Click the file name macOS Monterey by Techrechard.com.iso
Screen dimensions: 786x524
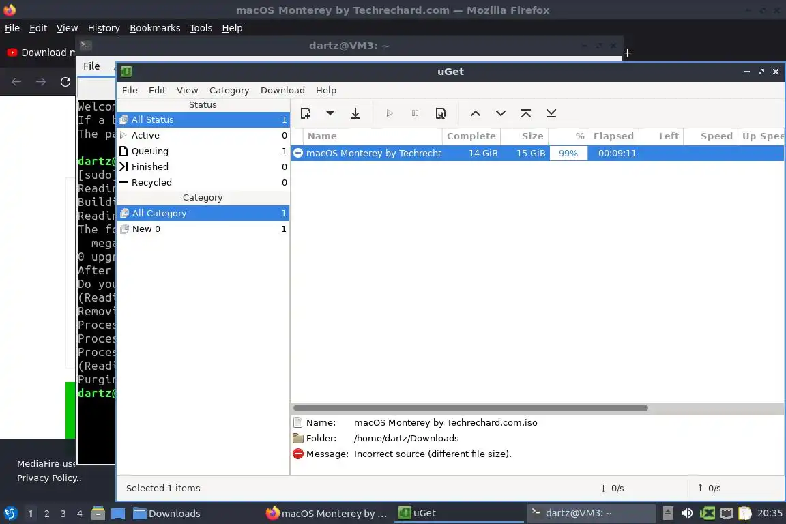446,423
